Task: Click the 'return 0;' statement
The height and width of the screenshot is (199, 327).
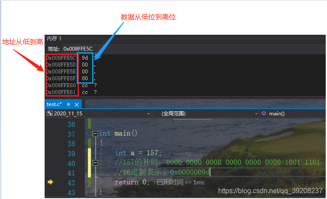Action: [132, 182]
